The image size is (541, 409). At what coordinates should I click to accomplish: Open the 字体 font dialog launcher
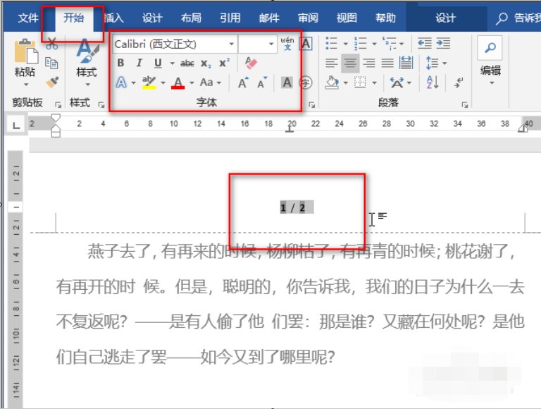[x=311, y=104]
